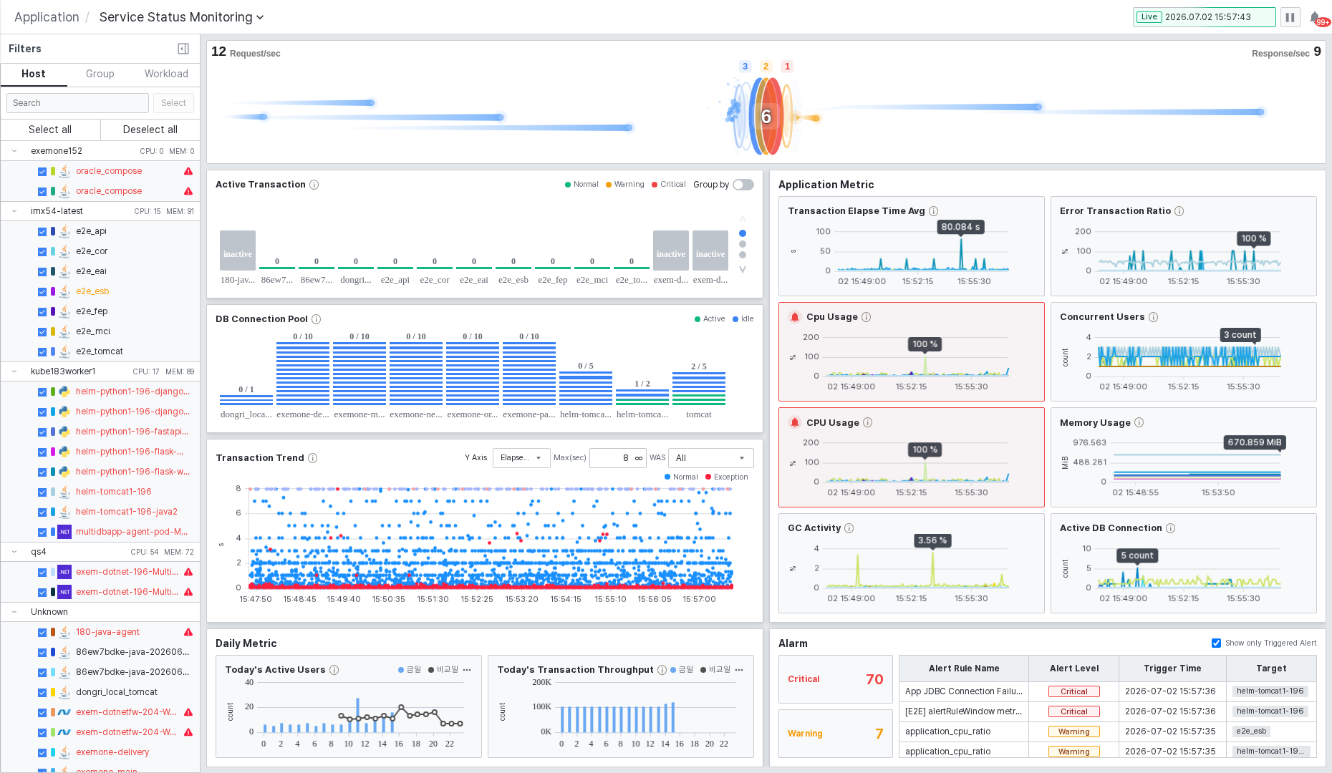The width and height of the screenshot is (1332, 773).
Task: Click Select all hosts
Action: point(50,130)
